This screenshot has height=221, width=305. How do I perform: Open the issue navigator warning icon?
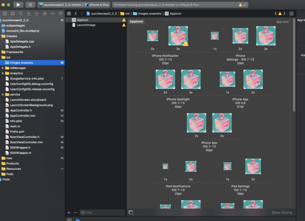point(28,13)
